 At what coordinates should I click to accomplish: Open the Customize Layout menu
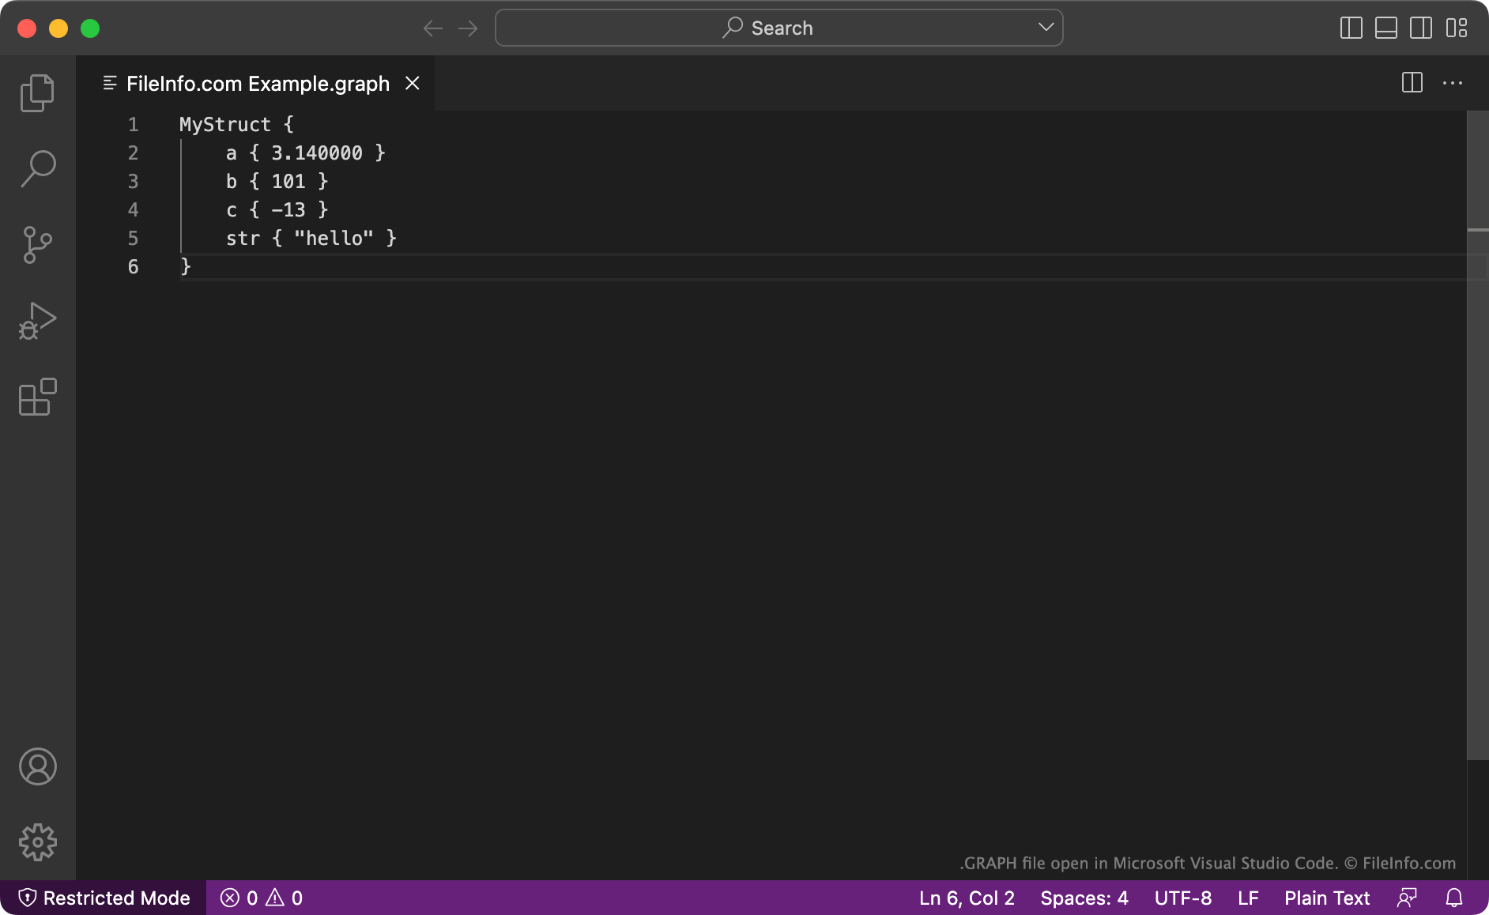1458,28
